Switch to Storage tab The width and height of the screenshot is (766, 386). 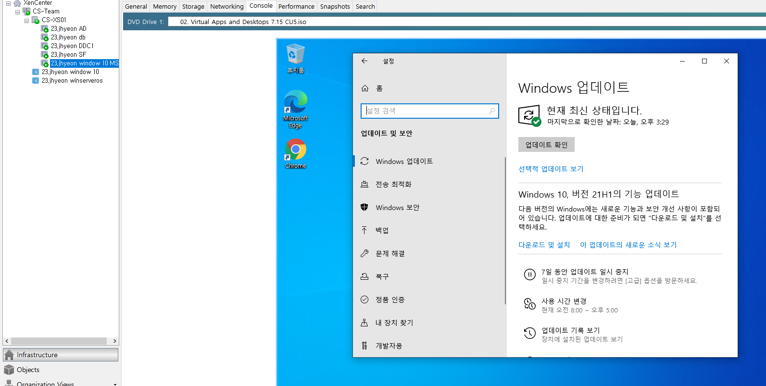(x=193, y=6)
